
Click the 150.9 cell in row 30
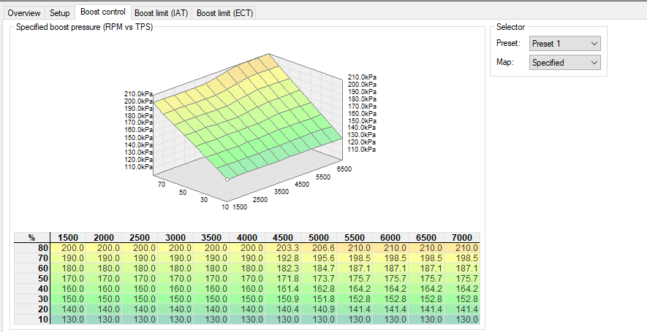click(283, 299)
